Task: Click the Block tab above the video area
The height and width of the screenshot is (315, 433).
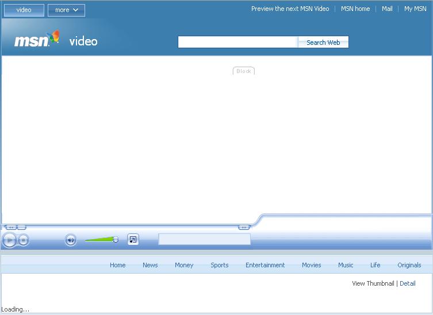Action: click(x=244, y=71)
